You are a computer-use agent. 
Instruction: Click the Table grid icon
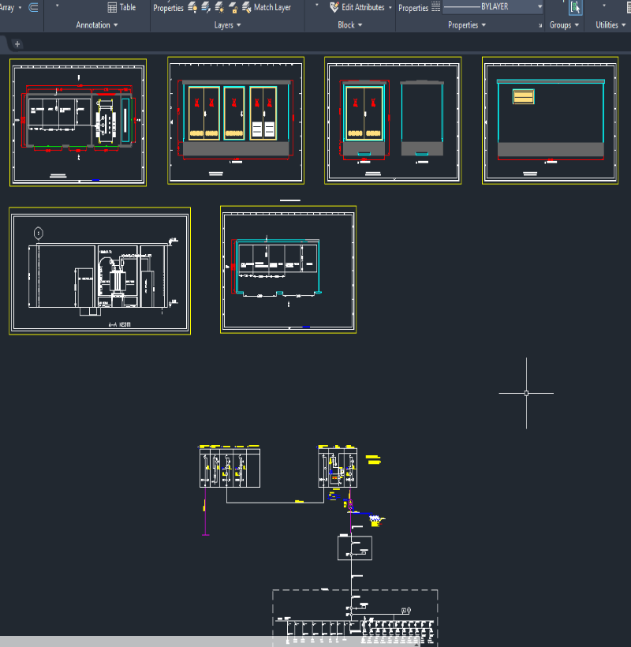[112, 8]
